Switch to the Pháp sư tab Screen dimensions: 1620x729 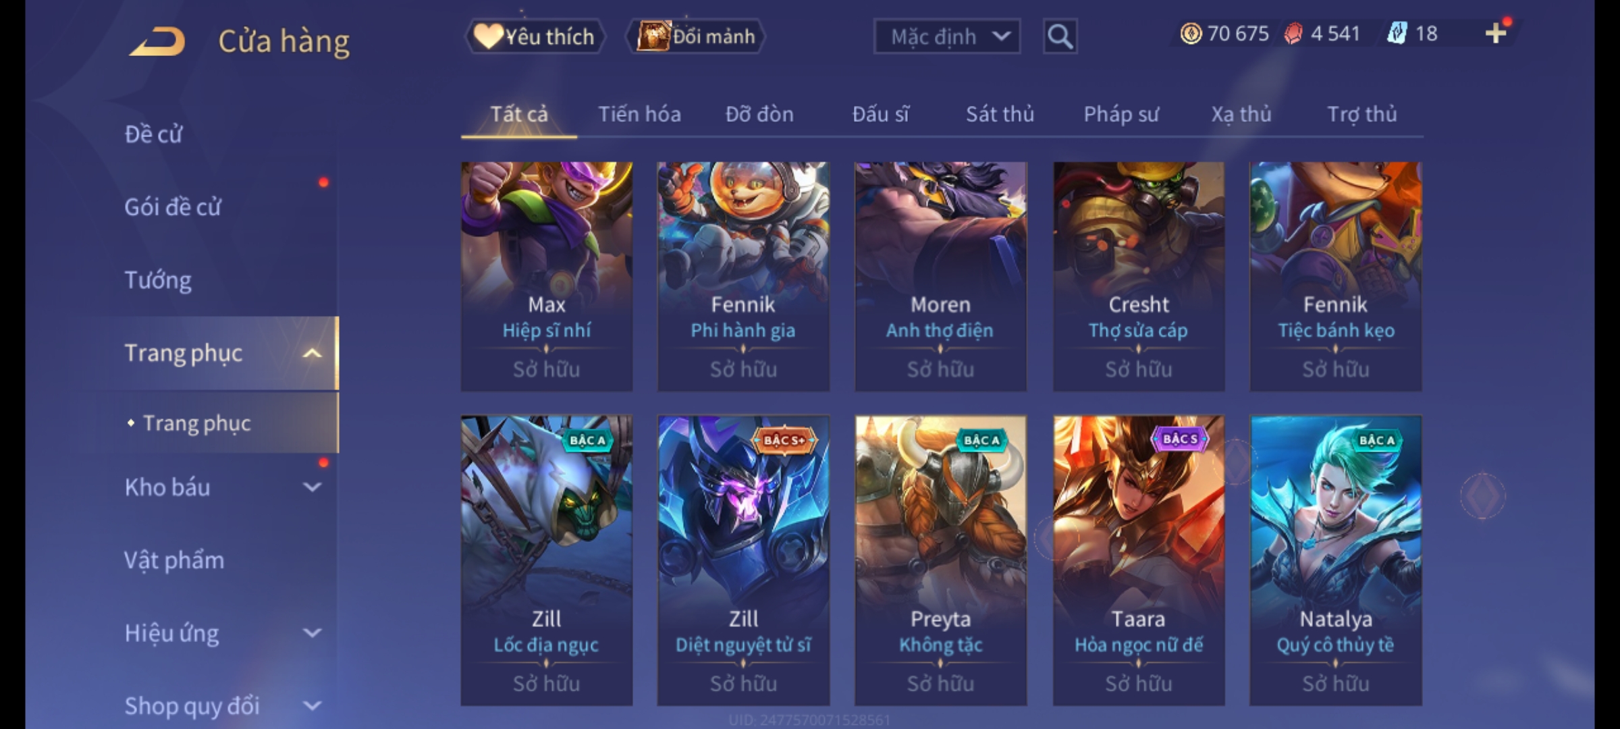click(x=1121, y=114)
